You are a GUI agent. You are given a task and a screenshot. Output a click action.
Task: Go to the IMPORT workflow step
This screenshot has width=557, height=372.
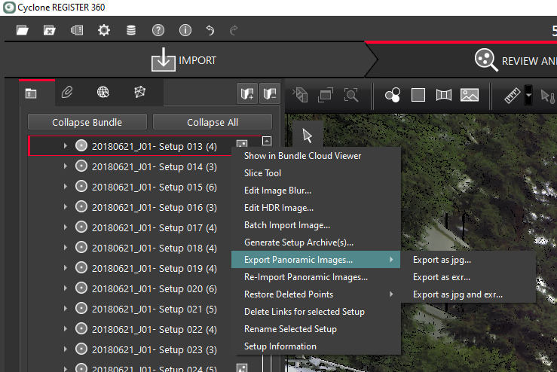[x=184, y=61]
